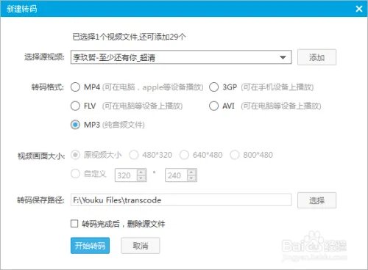Click the 添加 button to add video

tap(316, 57)
